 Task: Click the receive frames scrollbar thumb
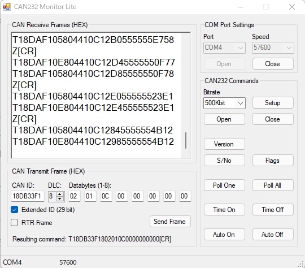186,140
